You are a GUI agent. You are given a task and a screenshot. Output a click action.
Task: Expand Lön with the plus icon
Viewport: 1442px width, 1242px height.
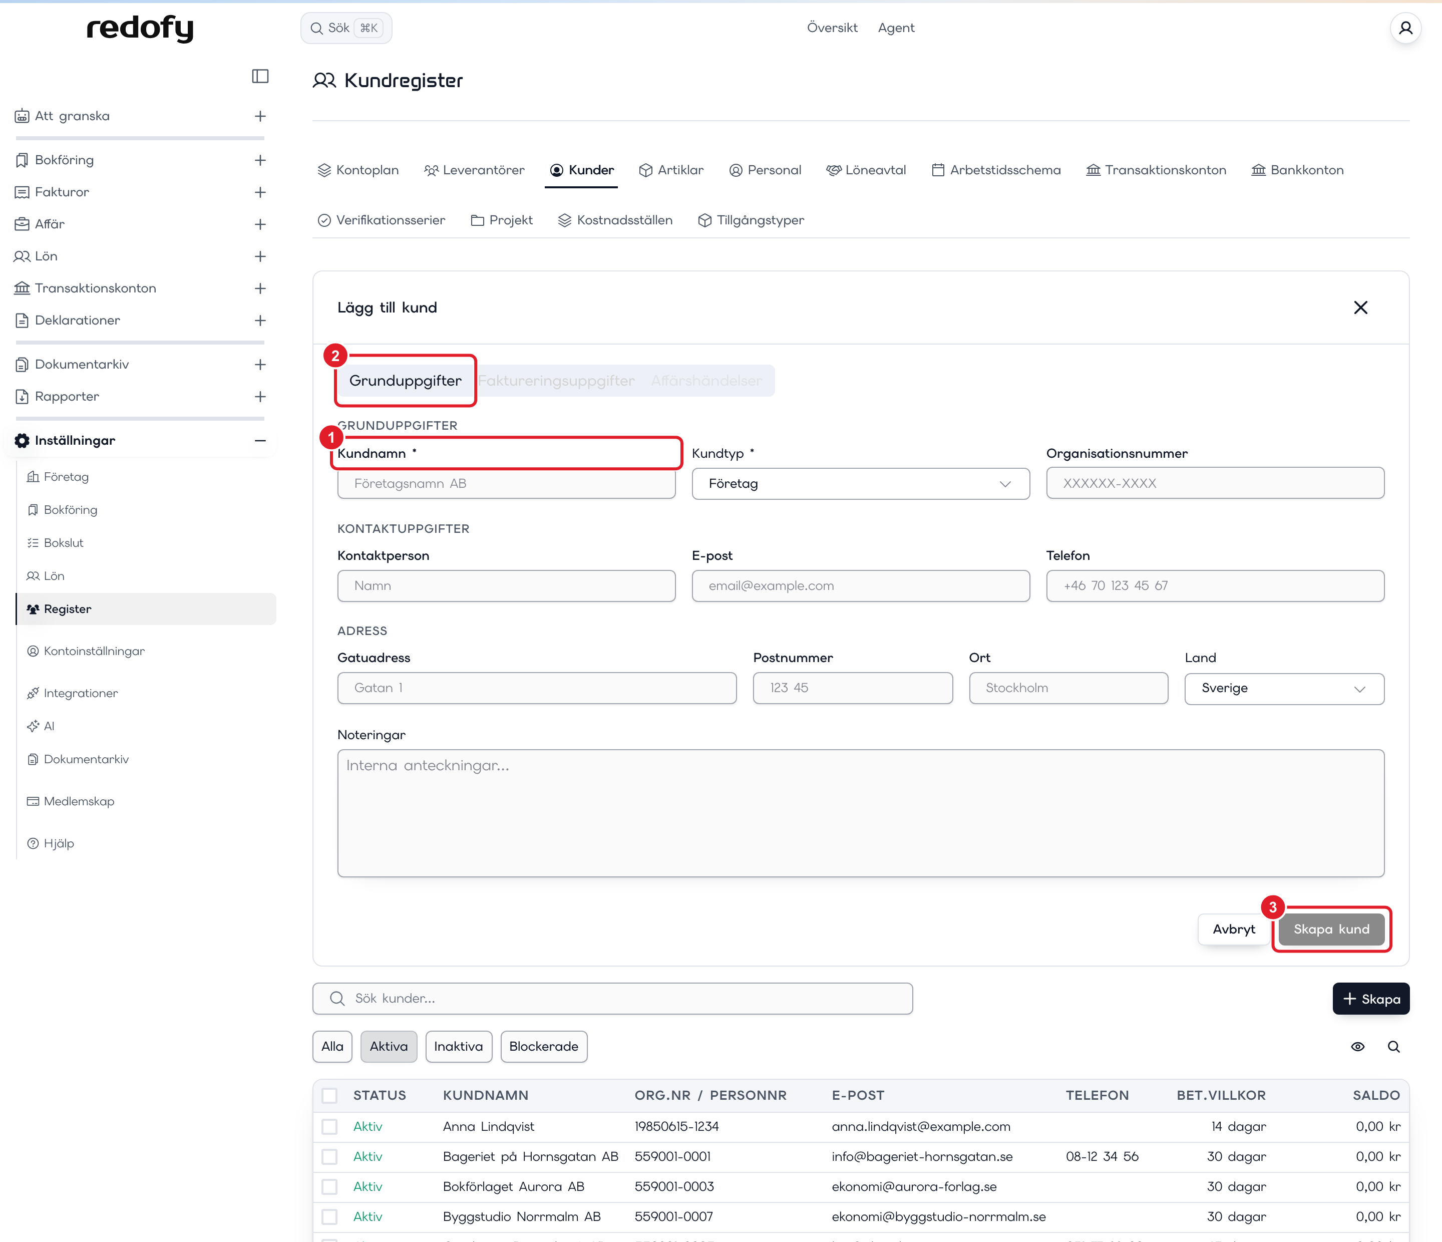pyautogui.click(x=260, y=256)
